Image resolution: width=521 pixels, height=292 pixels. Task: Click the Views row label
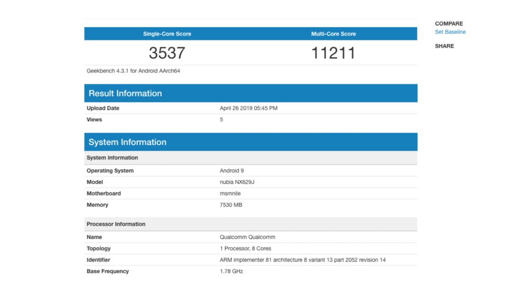(x=94, y=120)
